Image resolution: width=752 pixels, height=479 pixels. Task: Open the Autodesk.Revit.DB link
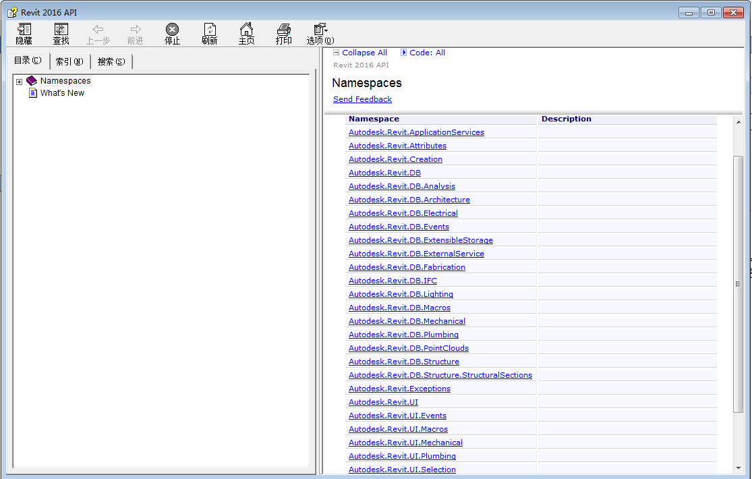(x=384, y=172)
